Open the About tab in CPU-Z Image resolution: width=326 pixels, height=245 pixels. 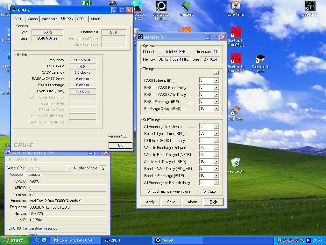(x=95, y=19)
